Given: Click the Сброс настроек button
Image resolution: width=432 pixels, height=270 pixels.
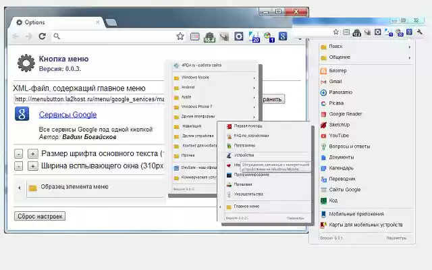Looking at the screenshot, I should 40,217.
